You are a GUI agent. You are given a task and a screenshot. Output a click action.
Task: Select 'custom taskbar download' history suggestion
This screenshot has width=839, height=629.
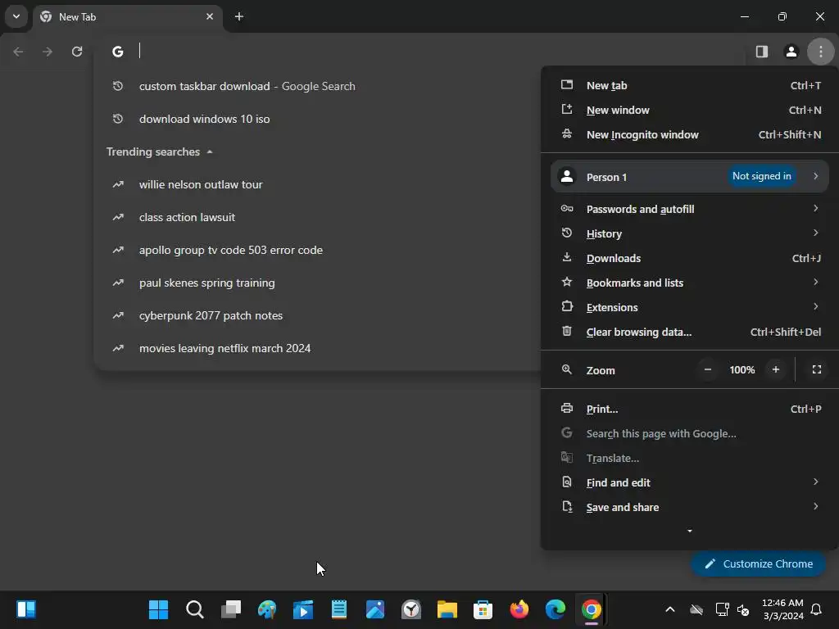[x=317, y=86]
